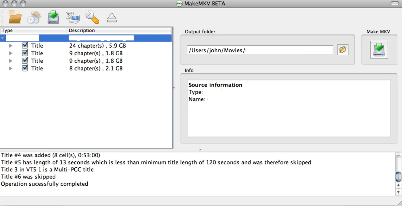The height and width of the screenshot is (206, 402).
Task: Collapse the selected disc root row
Action: (x=3, y=38)
